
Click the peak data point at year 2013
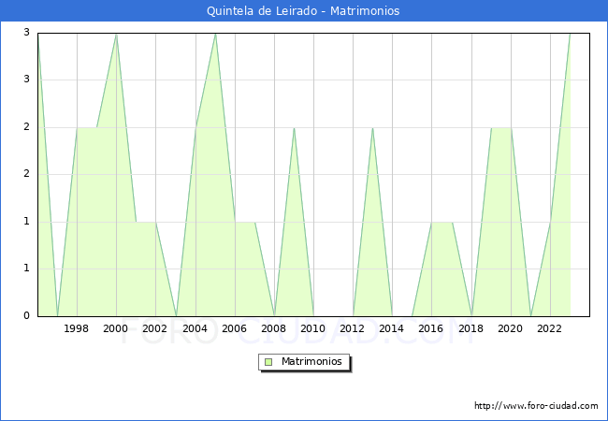[372, 128]
